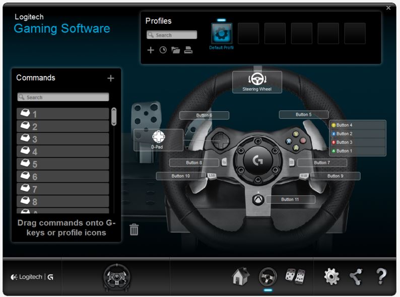Image resolution: width=400 pixels, height=297 pixels.
Task: Open the profile import/export folder icon
Action: pyautogui.click(x=175, y=50)
